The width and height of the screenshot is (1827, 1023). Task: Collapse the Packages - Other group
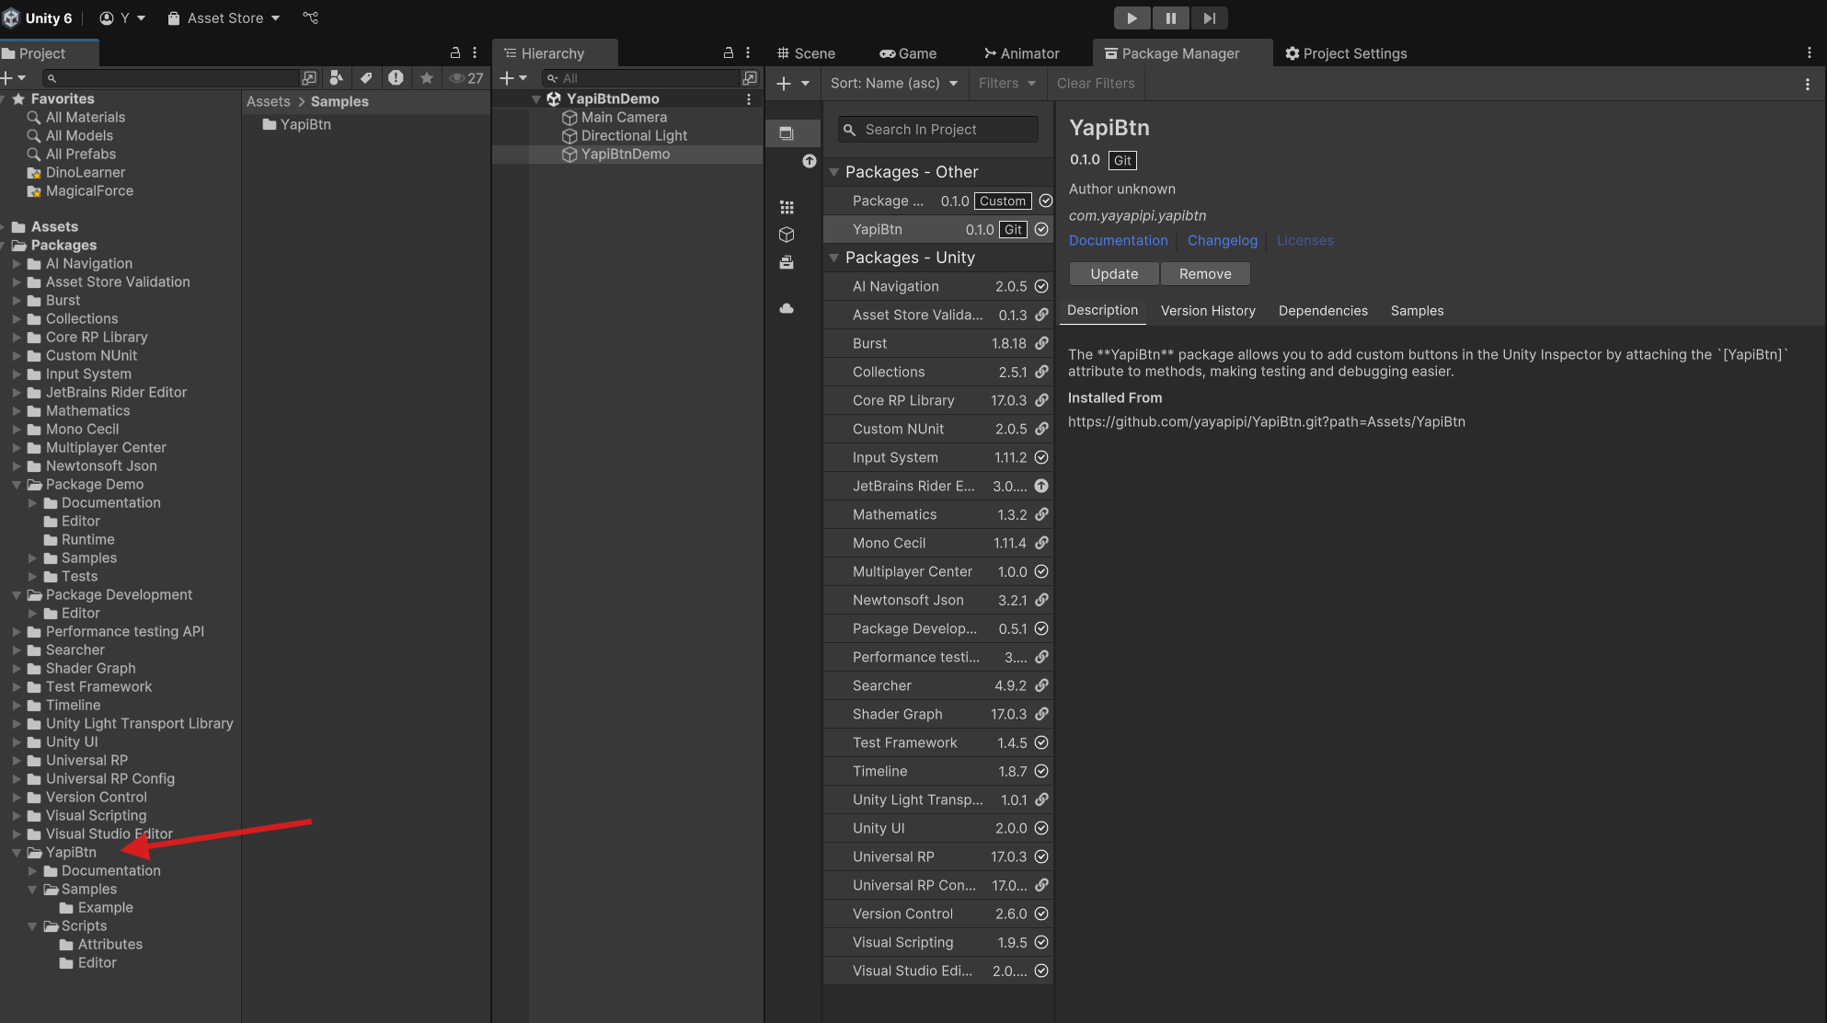[x=834, y=172]
